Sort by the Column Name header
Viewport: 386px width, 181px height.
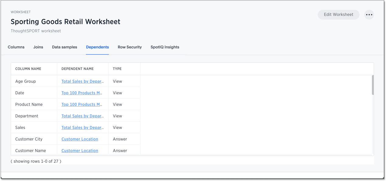(x=28, y=69)
